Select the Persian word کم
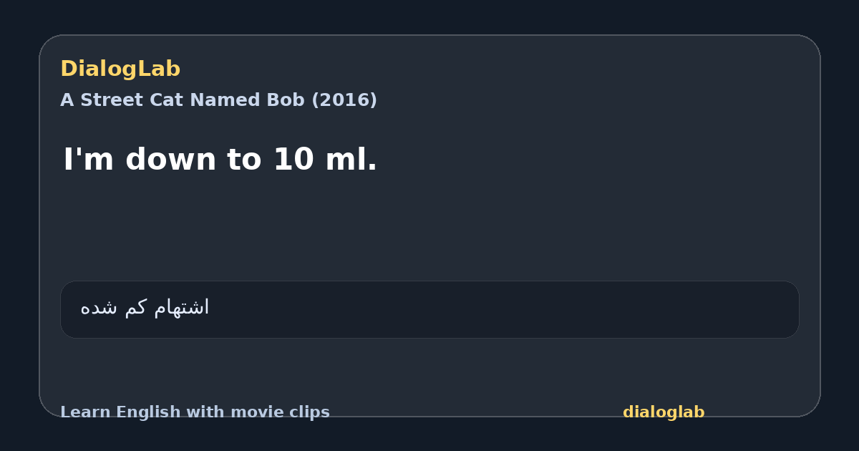Screen dimensions: 859x451 click(135, 308)
